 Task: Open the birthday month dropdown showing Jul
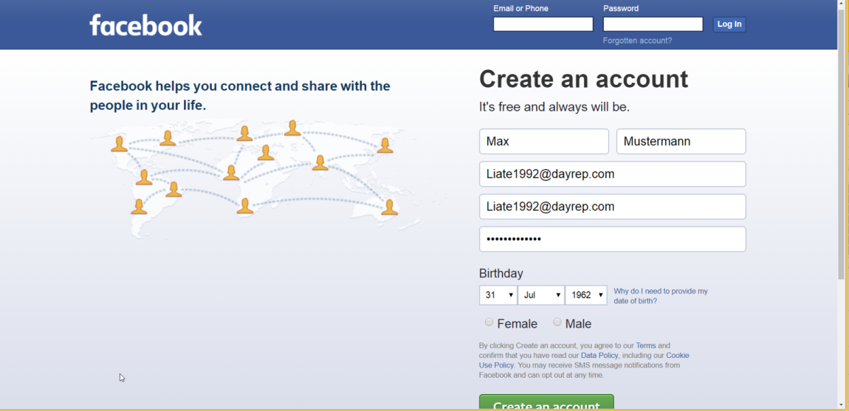click(541, 295)
